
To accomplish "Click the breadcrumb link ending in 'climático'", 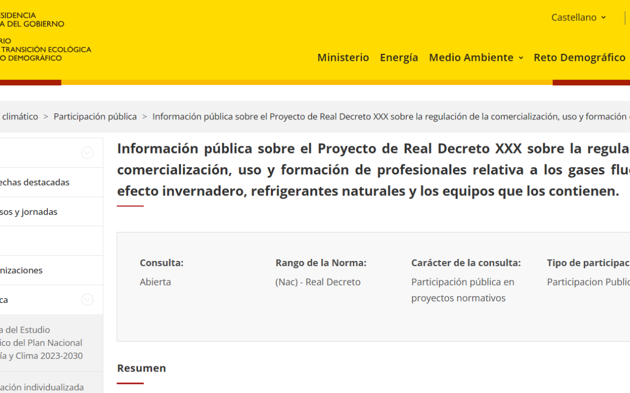I will click(19, 116).
